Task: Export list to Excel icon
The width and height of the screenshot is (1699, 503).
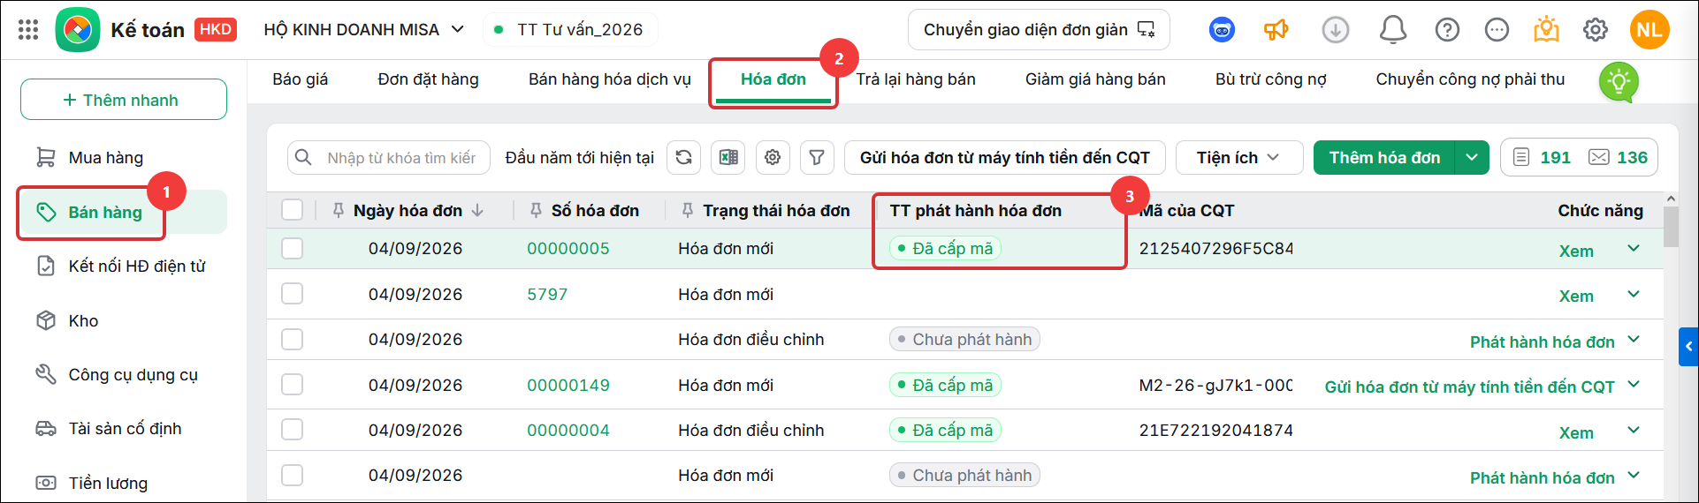Action: pyautogui.click(x=728, y=157)
